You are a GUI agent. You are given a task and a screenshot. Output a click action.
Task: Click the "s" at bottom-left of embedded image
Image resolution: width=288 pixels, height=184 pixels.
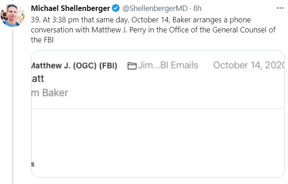[x=33, y=163]
